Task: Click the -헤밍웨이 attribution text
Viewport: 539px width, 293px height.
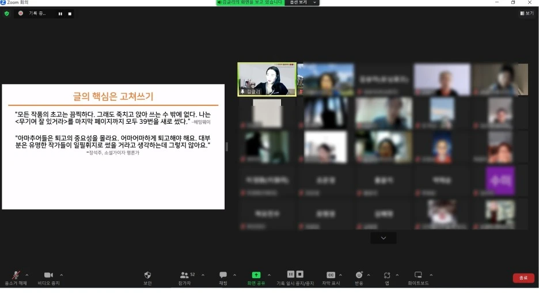Action: point(201,122)
